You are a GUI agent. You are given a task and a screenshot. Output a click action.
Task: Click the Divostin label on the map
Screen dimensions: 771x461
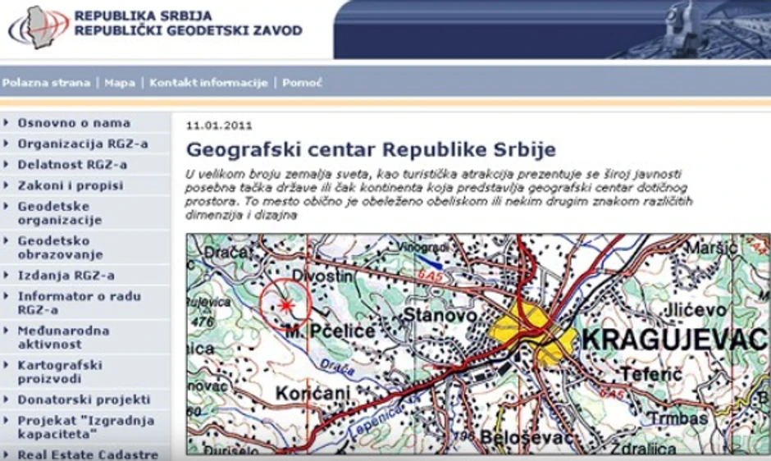(322, 276)
